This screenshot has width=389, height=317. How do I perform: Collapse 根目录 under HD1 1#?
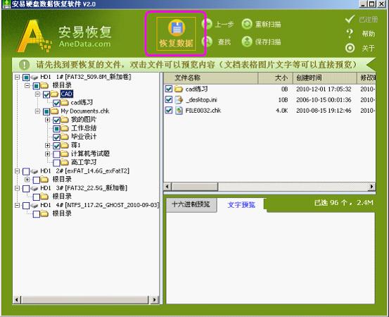(x=27, y=86)
